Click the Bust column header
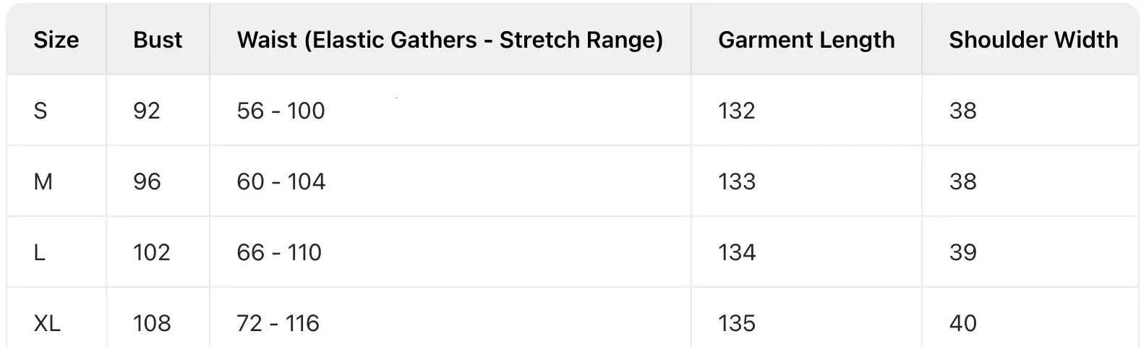 click(x=158, y=40)
